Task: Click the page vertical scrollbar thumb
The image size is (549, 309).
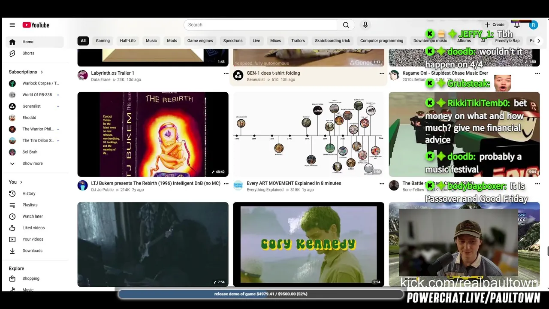Action: (547, 251)
